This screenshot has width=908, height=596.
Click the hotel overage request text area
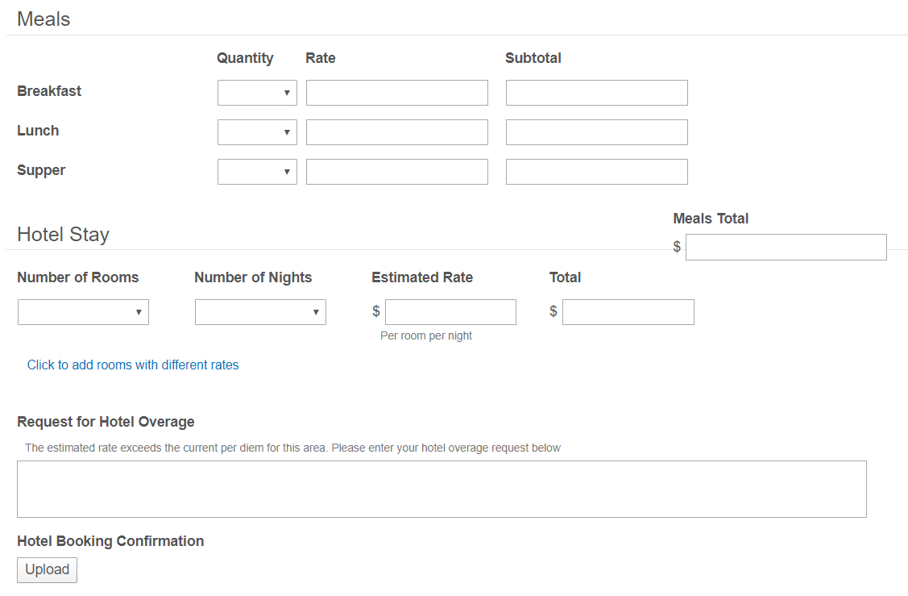[442, 489]
